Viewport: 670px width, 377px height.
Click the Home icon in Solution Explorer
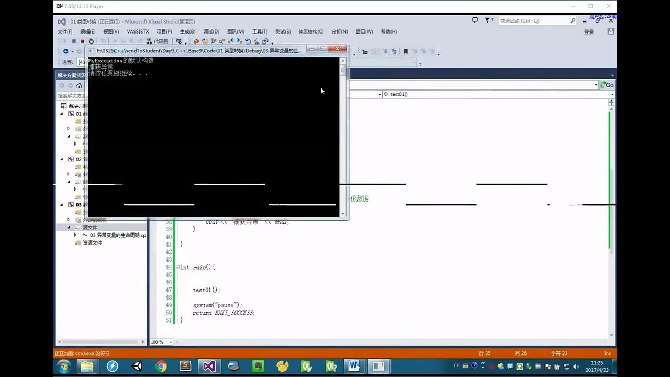[x=79, y=86]
